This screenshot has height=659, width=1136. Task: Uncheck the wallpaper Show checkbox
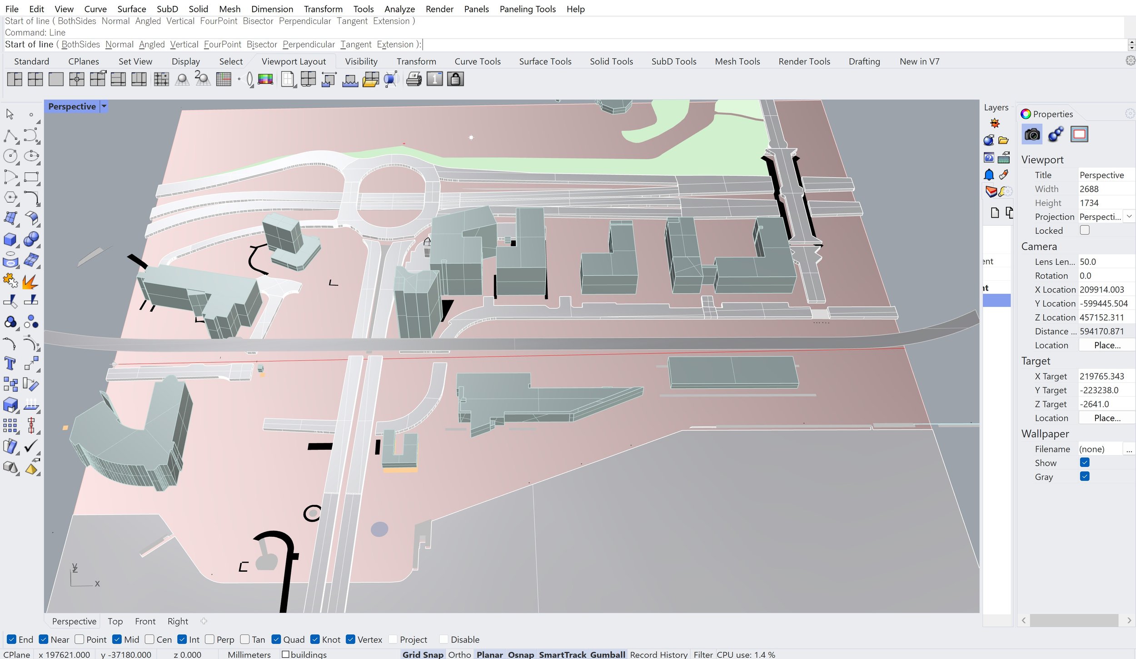[1085, 462]
